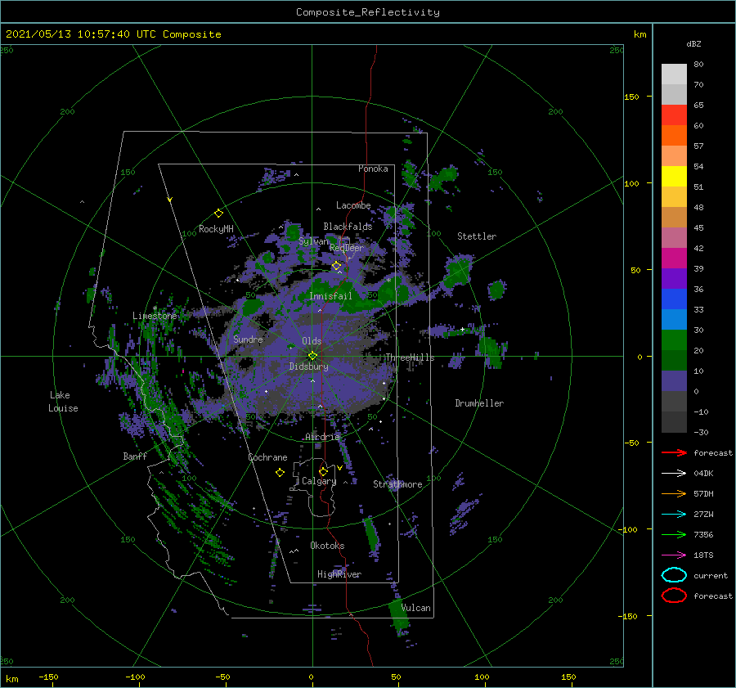Click the pink swatch between 45 and 42
This screenshot has width=736, height=688.
pyautogui.click(x=674, y=238)
